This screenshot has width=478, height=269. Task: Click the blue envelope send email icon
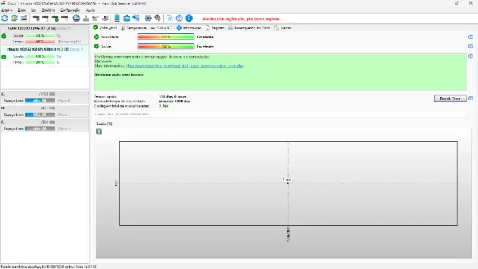(x=126, y=18)
